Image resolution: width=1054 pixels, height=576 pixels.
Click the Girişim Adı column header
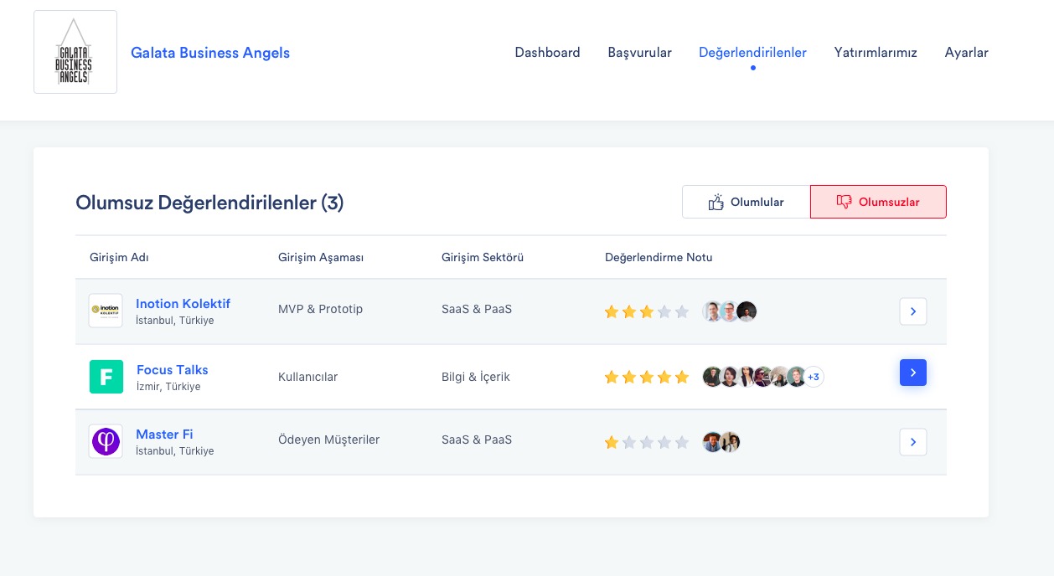click(x=119, y=257)
